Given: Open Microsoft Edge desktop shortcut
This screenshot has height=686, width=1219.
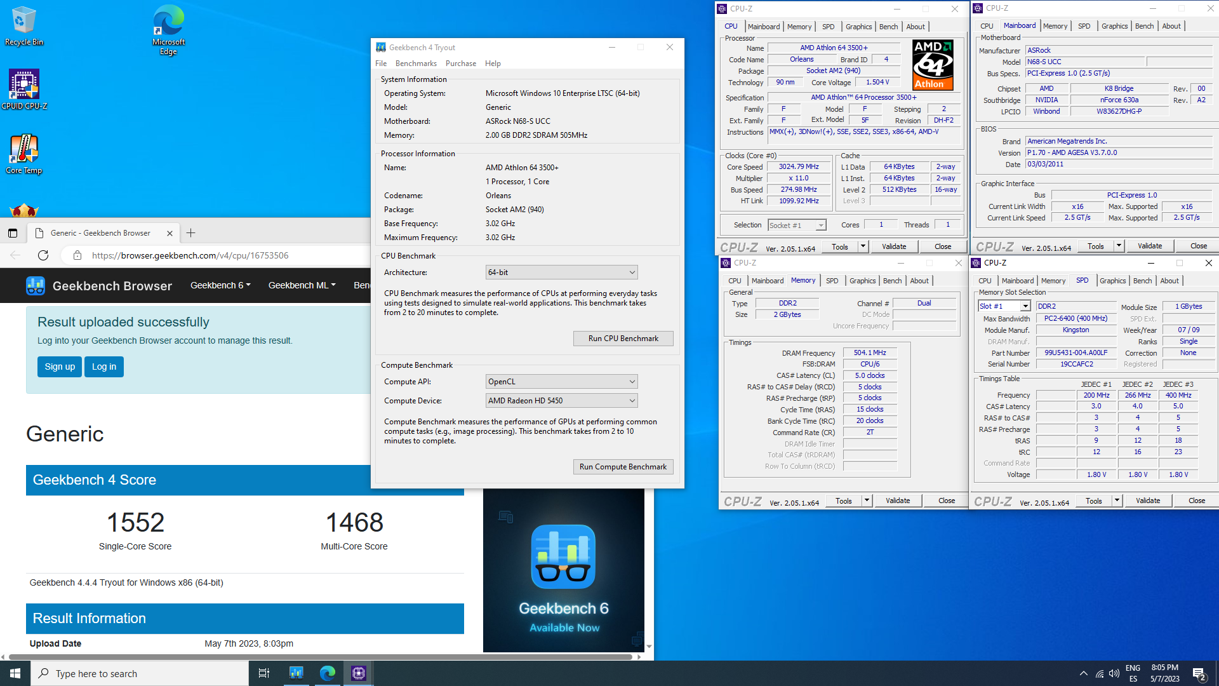Looking at the screenshot, I should point(168,30).
